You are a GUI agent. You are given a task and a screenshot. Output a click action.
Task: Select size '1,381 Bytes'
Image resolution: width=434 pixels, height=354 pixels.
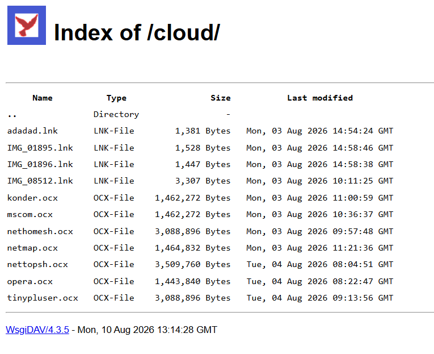pyautogui.click(x=203, y=131)
